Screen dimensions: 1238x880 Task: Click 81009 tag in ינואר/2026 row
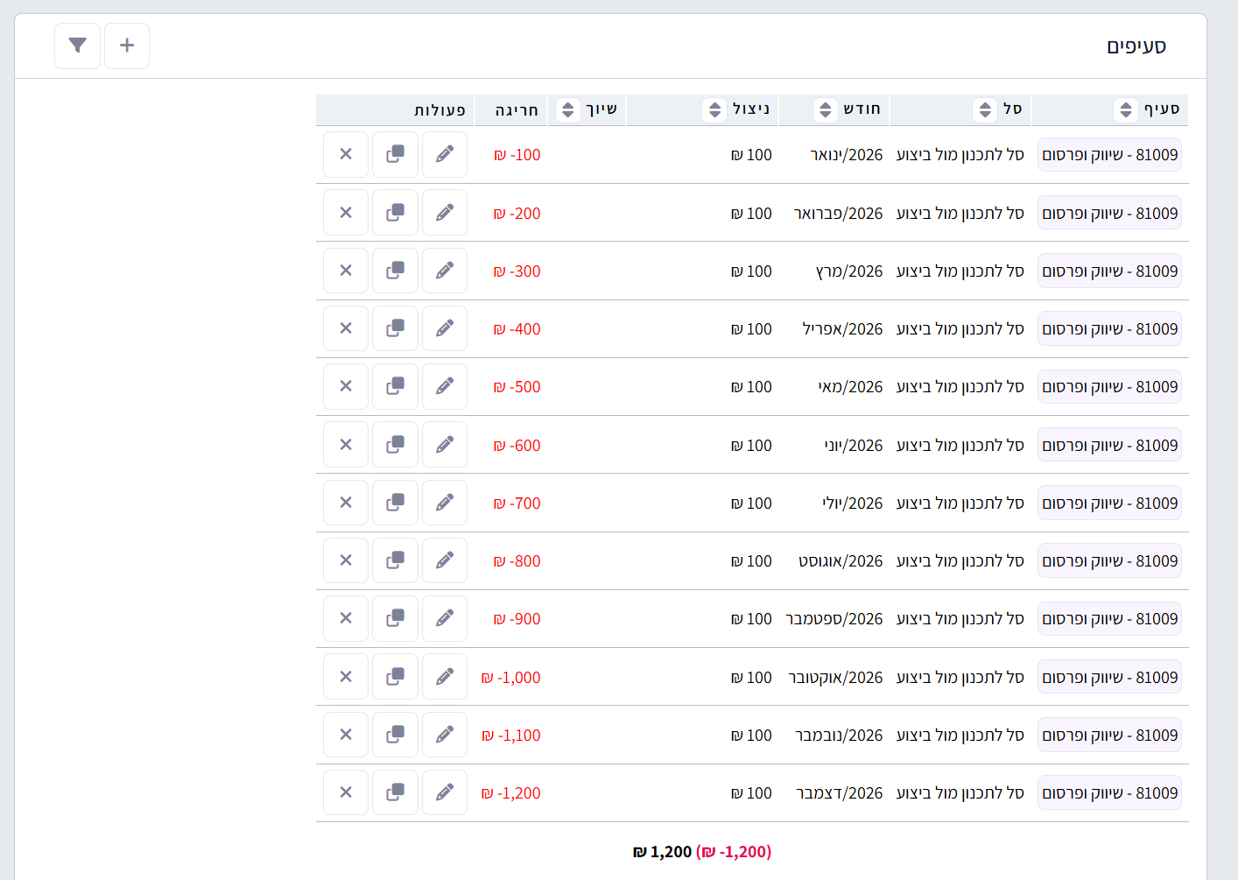point(1109,155)
